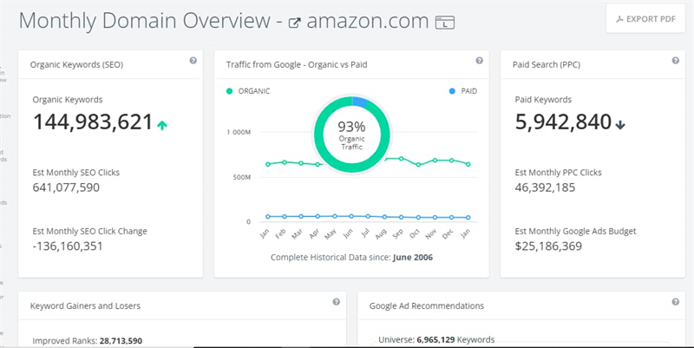Click the blue paid segment of donut

(360, 102)
